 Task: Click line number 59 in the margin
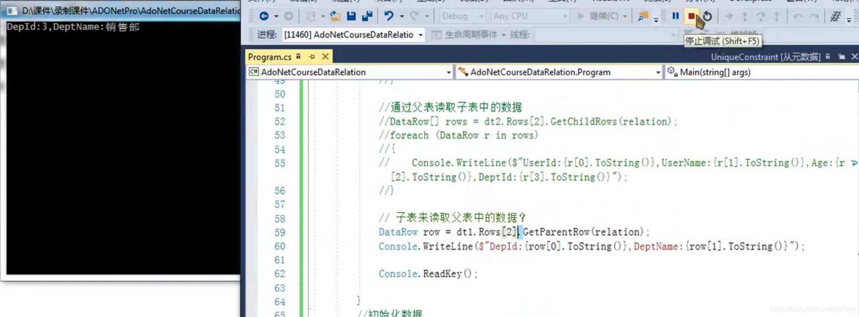pos(280,232)
